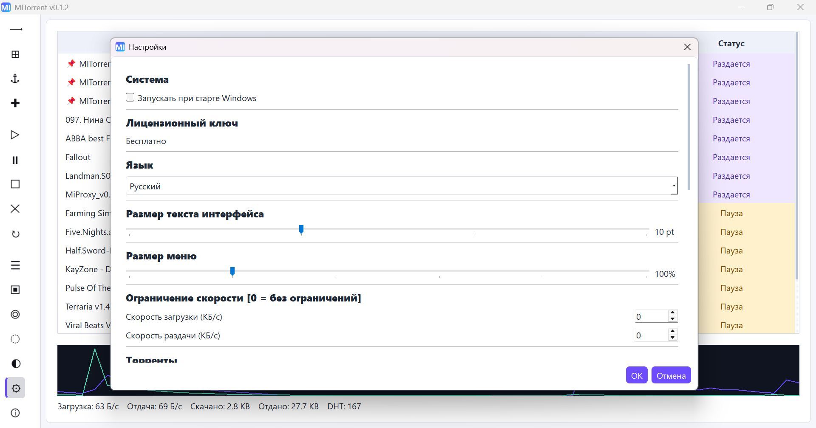This screenshot has width=816, height=428.
Task: Expand sidebar with the arrow icon
Action: tap(16, 29)
